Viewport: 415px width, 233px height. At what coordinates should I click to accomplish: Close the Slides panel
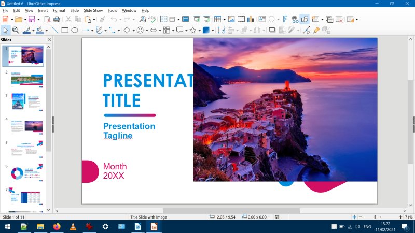click(x=50, y=39)
